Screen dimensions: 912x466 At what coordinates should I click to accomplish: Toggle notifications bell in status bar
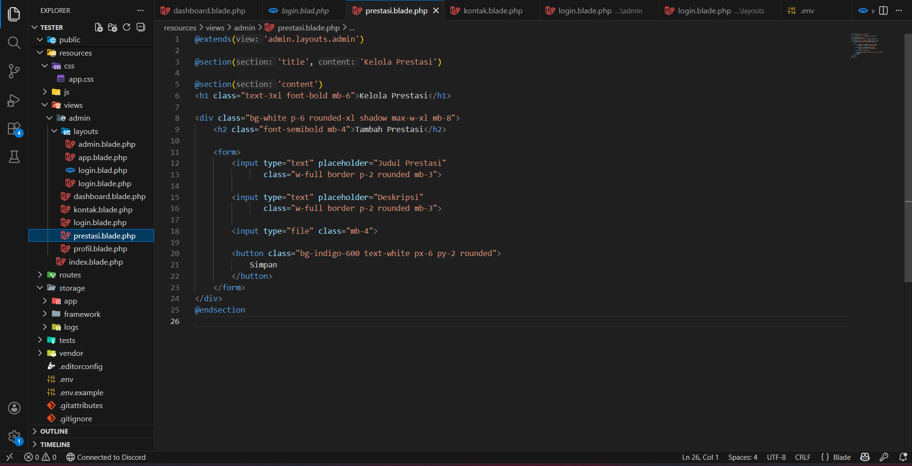903,457
